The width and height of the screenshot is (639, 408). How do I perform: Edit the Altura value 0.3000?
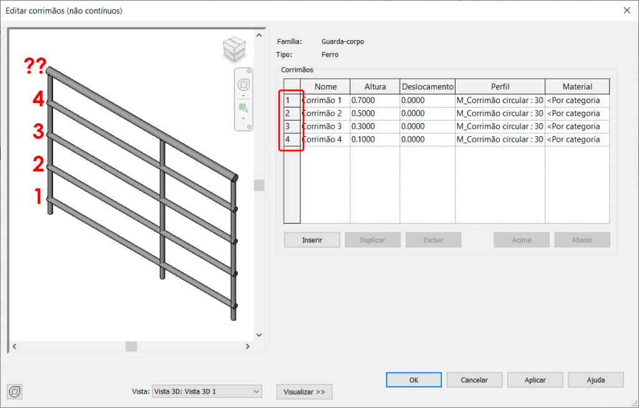pyautogui.click(x=375, y=126)
